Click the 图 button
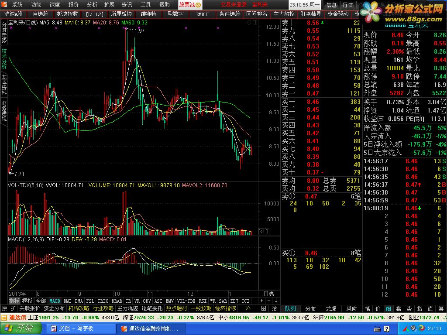 (264, 308)
